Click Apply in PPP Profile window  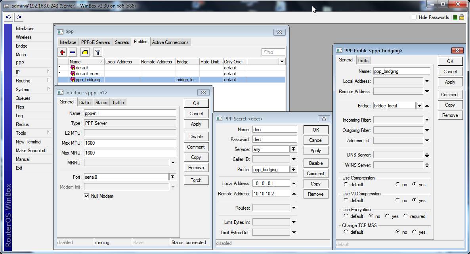coord(450,82)
